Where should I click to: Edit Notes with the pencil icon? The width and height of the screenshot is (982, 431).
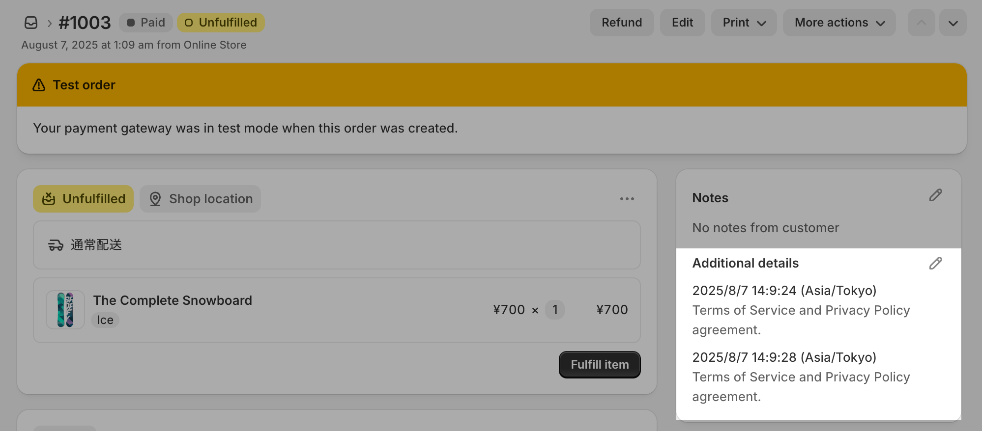(x=935, y=195)
